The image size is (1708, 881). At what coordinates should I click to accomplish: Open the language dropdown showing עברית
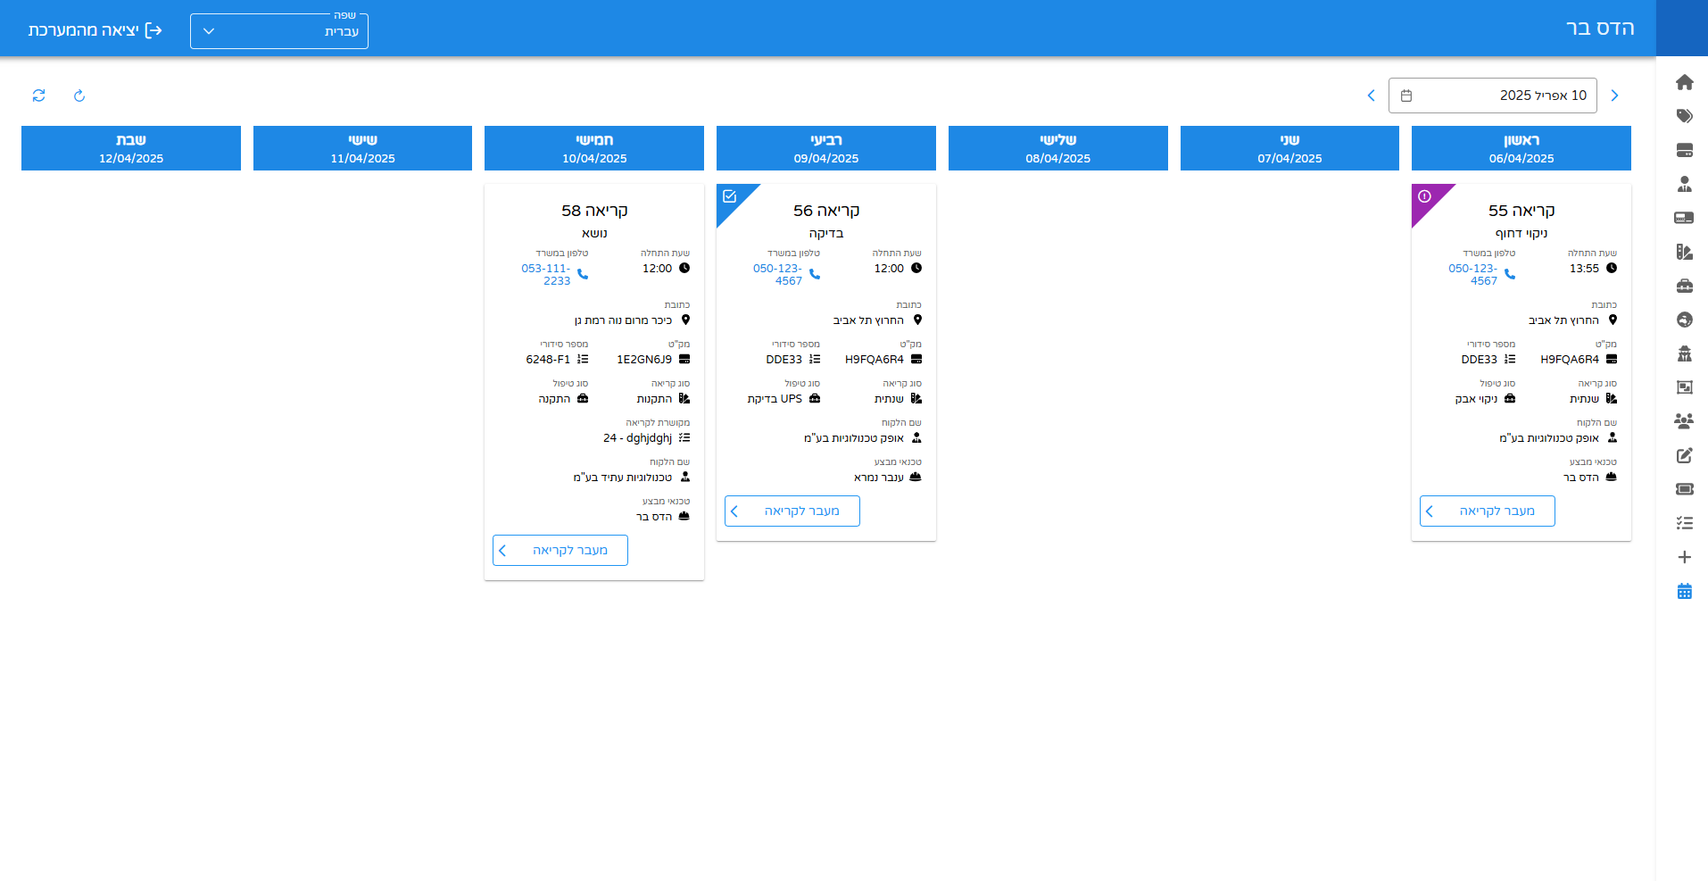pos(279,31)
